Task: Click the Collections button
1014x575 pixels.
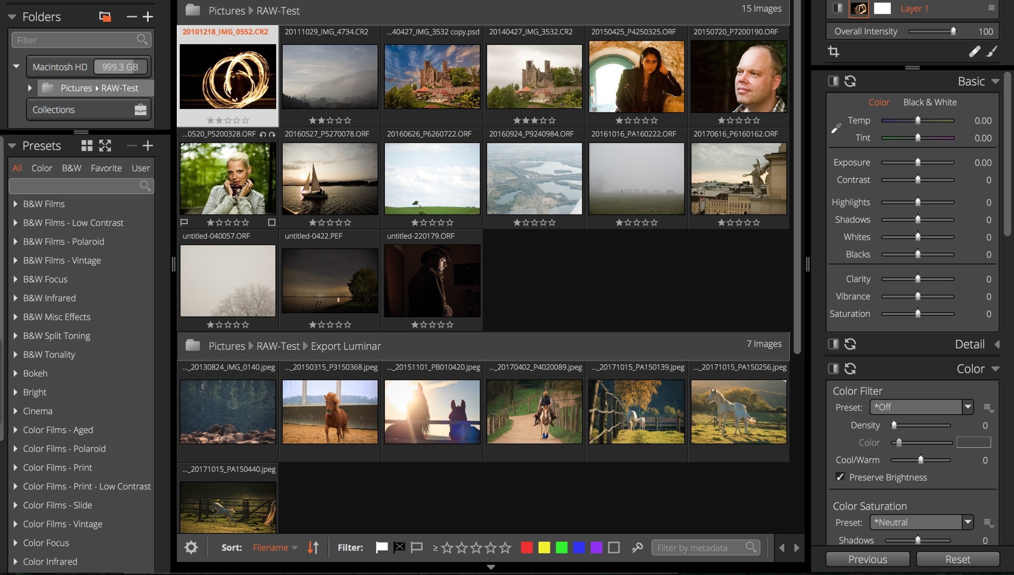Action: click(x=88, y=109)
